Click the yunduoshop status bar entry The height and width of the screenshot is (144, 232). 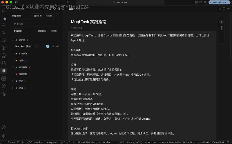pos(103,142)
